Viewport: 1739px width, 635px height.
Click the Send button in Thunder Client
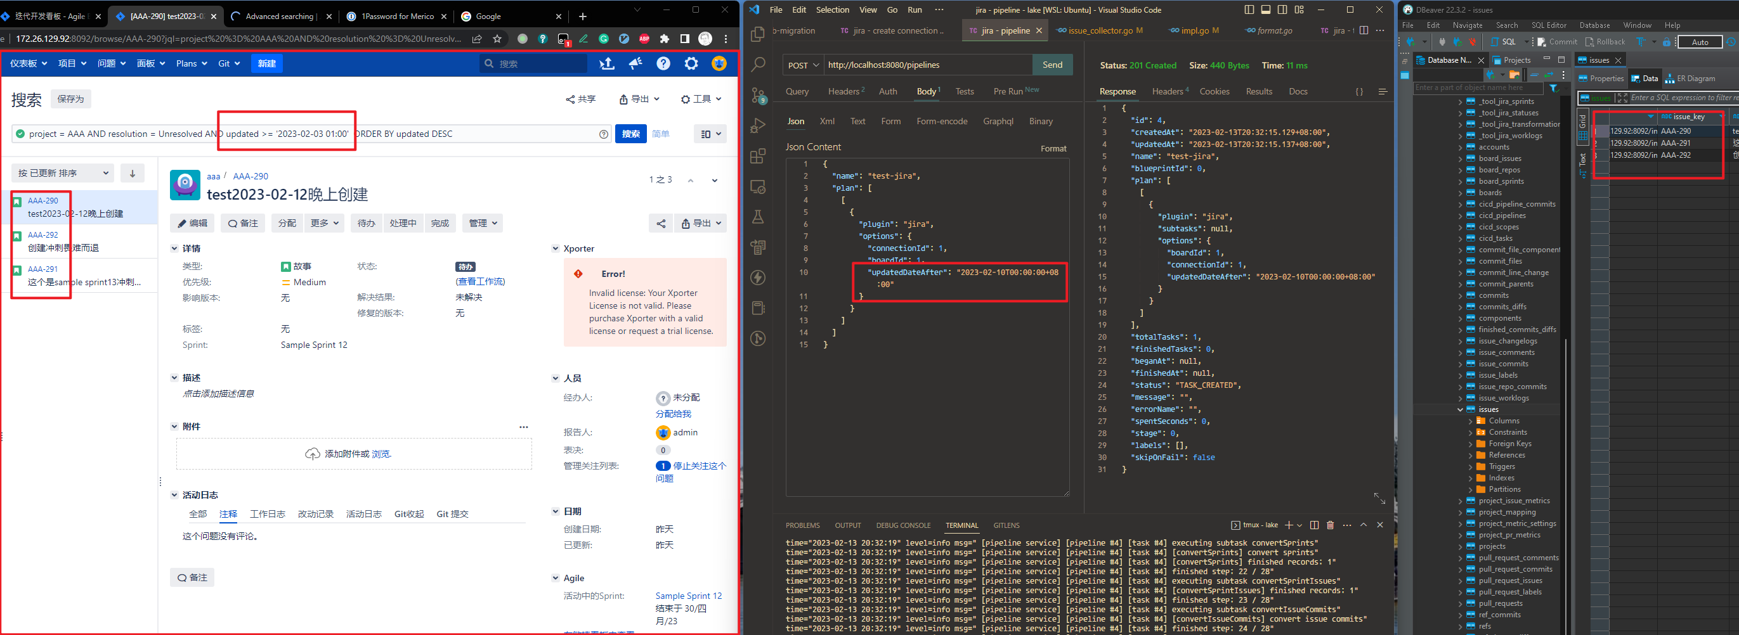point(1052,65)
